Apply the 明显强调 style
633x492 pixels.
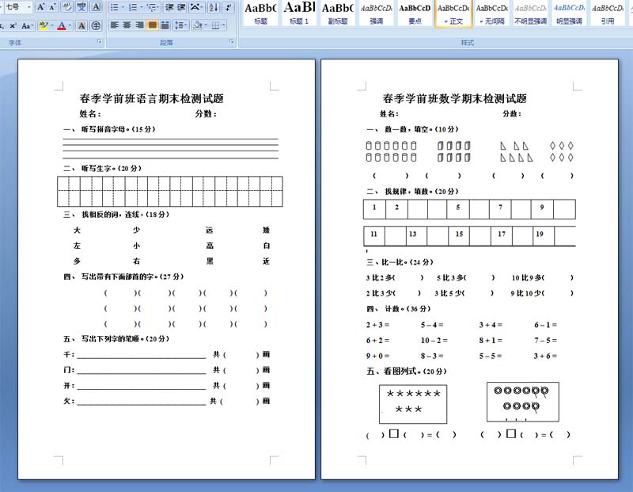(569, 13)
